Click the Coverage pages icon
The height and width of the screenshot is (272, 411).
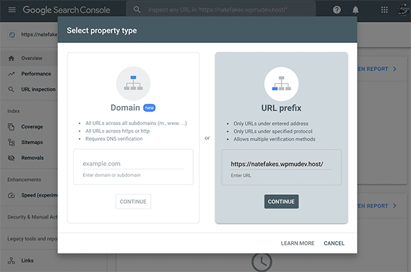tap(11, 126)
